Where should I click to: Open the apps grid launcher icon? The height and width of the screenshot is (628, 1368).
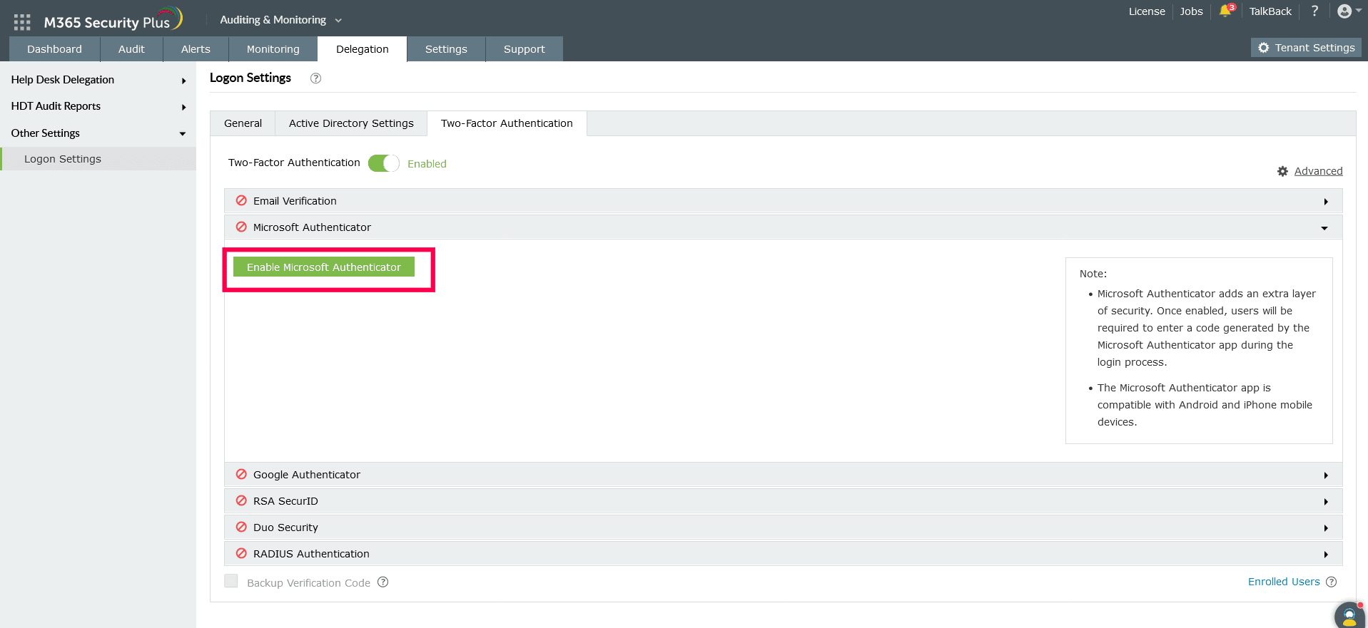(x=22, y=22)
